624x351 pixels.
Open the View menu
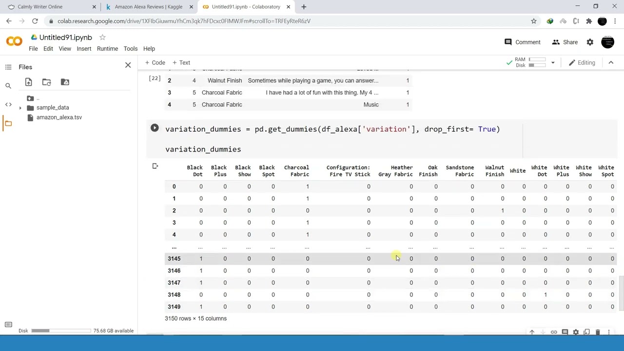pos(65,49)
